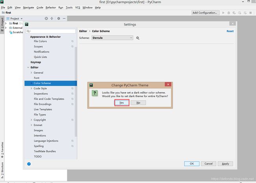This screenshot has width=256, height=183.
Task: Click No in Change PyCharm Theme dialog
Action: tap(138, 103)
